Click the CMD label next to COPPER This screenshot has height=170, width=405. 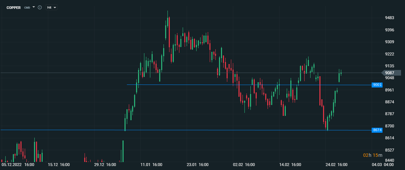[x=27, y=8]
